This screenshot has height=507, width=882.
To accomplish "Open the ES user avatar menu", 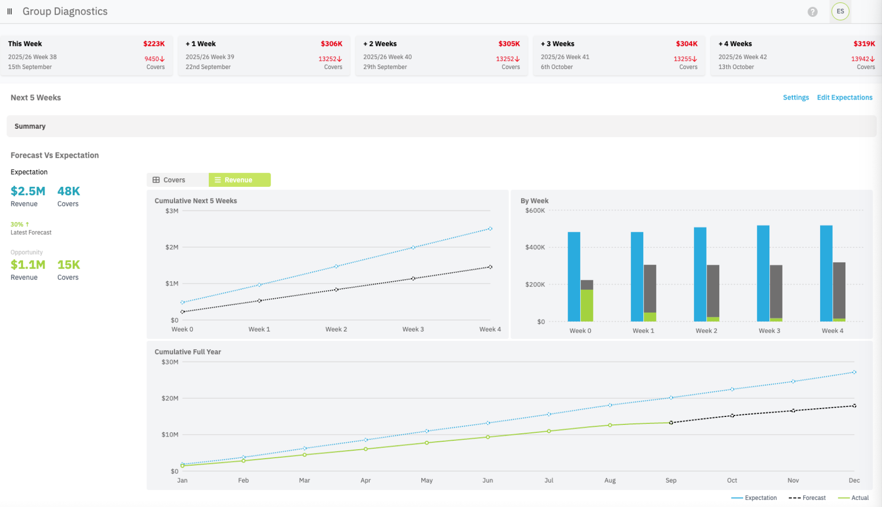I will pyautogui.click(x=840, y=11).
